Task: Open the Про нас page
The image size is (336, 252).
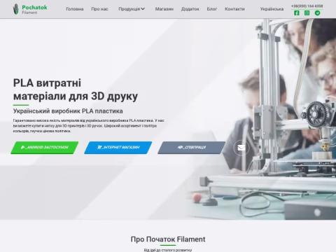Action: [99, 9]
